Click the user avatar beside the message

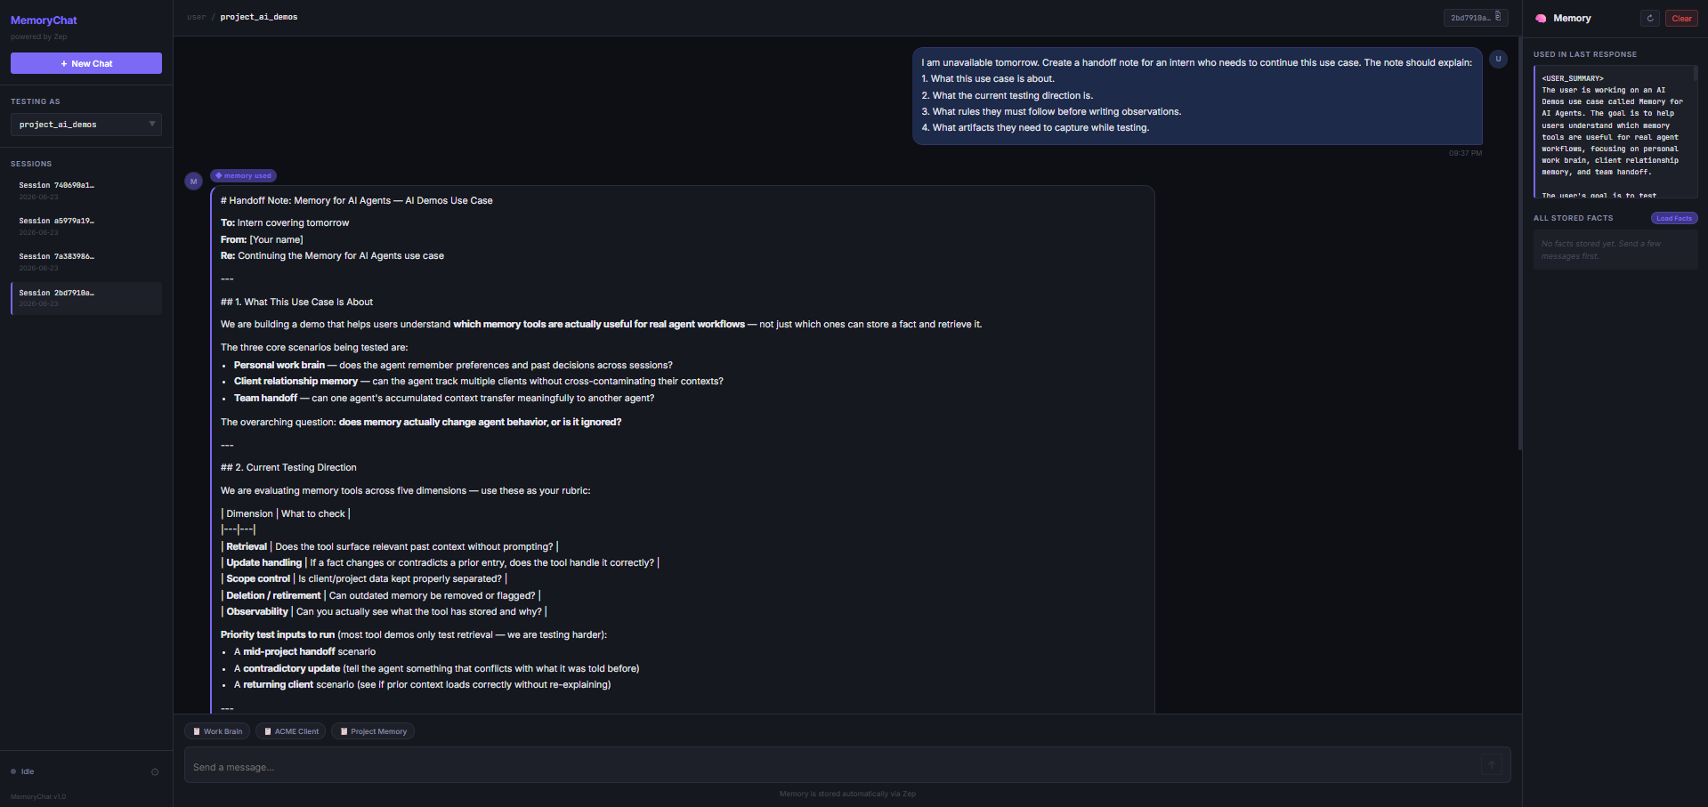(x=1498, y=59)
